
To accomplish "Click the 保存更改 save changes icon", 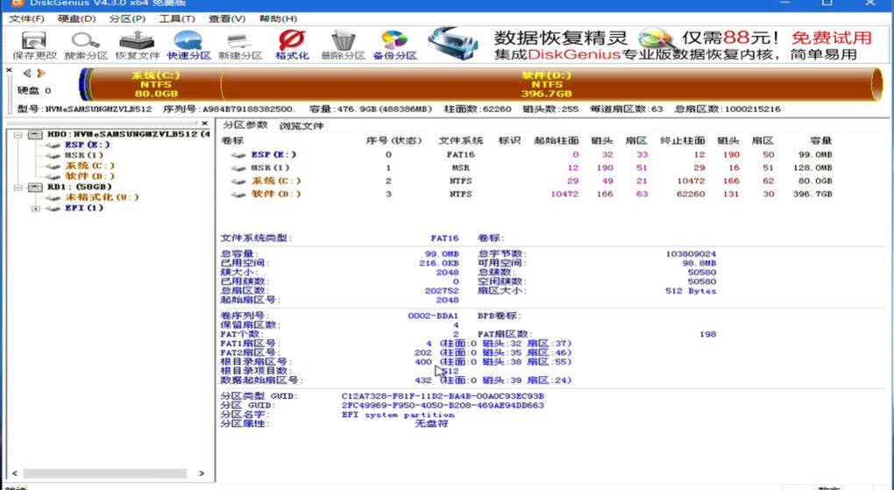I will point(35,46).
